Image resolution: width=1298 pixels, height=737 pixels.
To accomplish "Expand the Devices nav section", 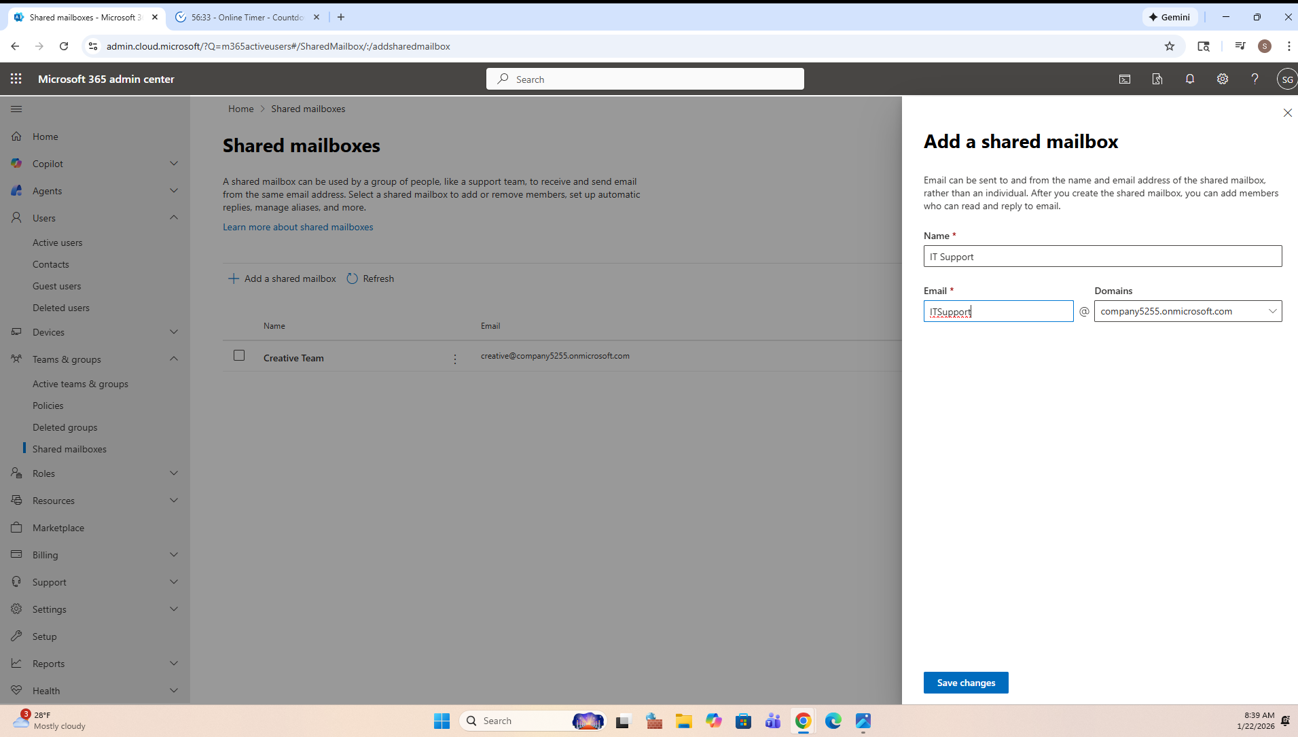I will click(x=174, y=331).
